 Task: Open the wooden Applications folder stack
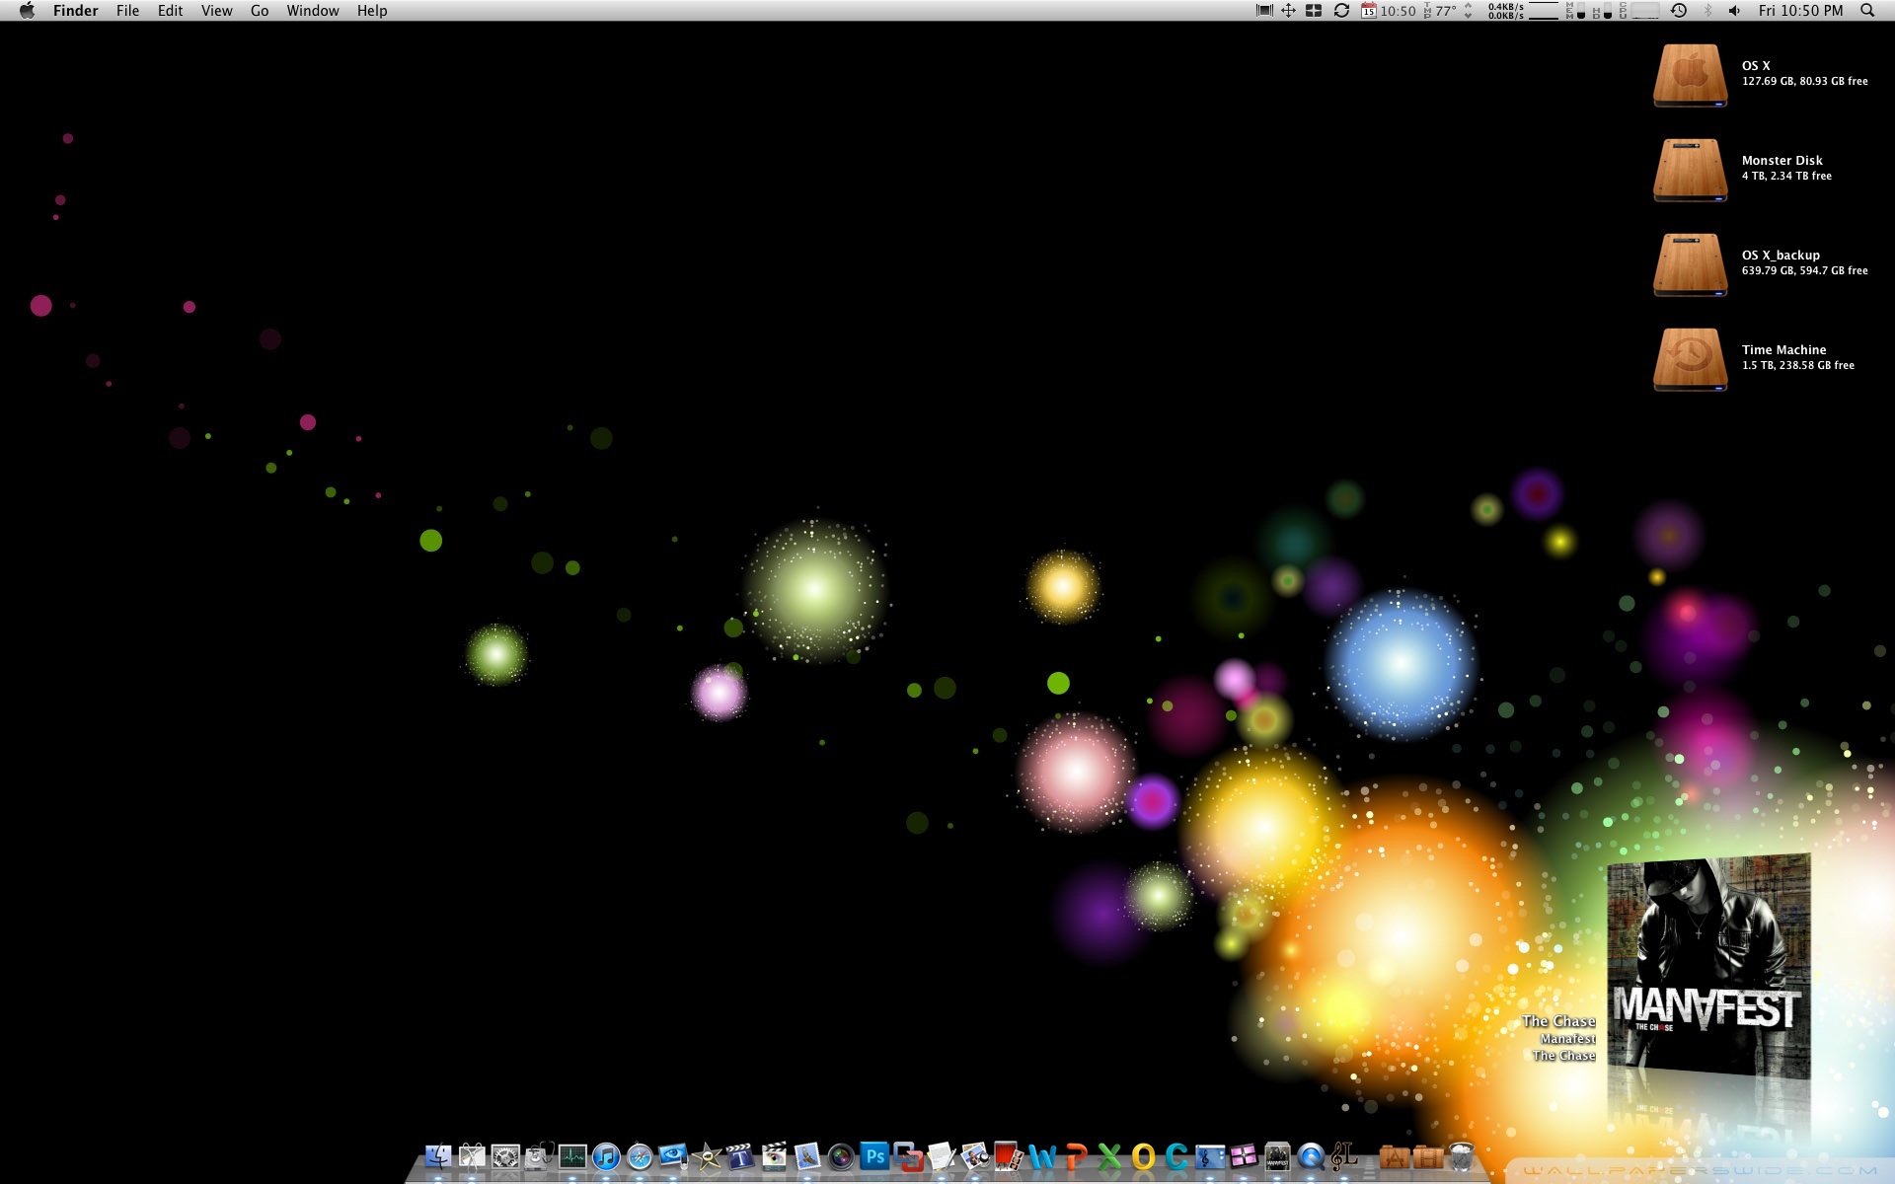1395,1156
